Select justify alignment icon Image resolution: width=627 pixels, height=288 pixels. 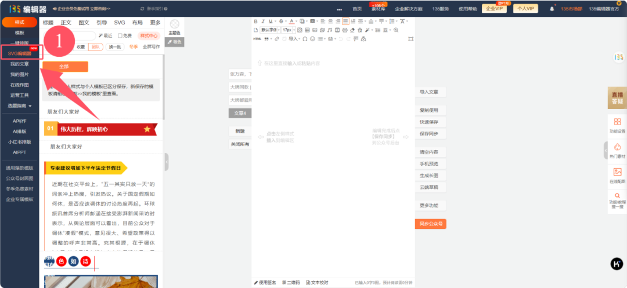(346, 21)
